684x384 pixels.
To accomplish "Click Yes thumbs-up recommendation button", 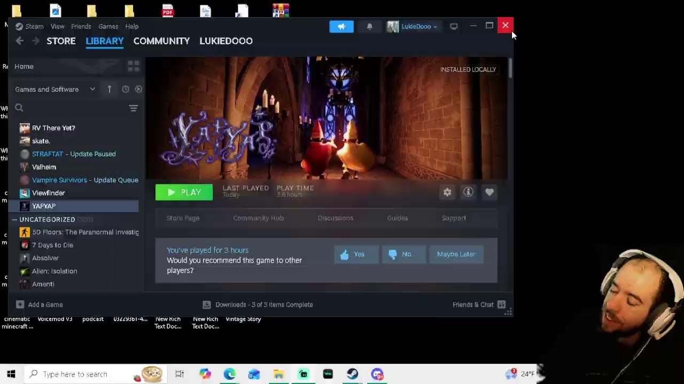I will click(x=356, y=254).
